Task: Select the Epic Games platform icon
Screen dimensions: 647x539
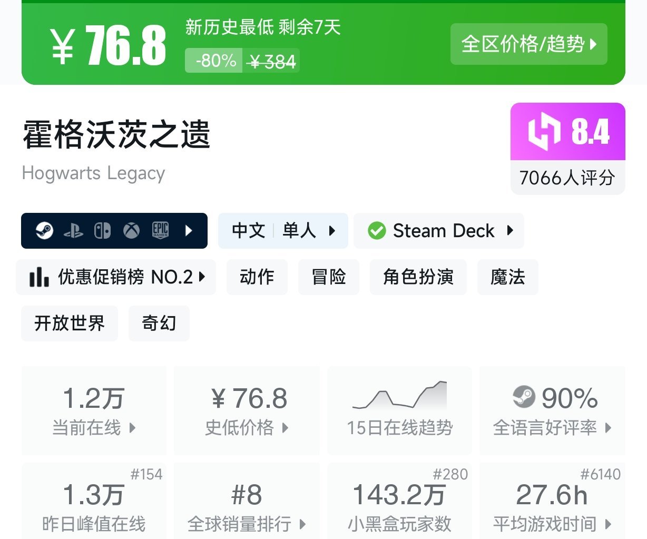Action: (160, 230)
